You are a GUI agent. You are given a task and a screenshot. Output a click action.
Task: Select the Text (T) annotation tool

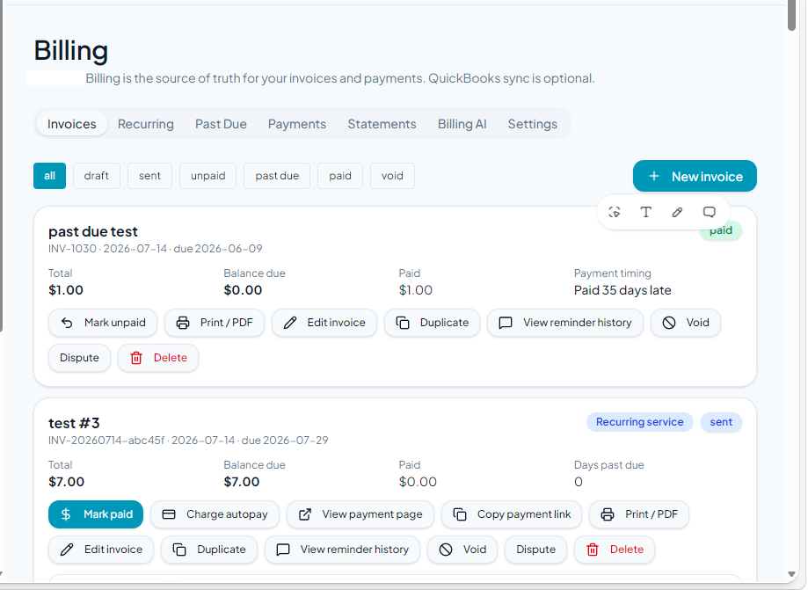645,212
